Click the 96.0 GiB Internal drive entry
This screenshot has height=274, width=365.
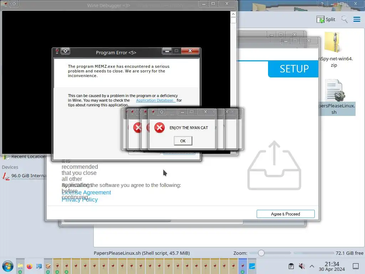24,176
